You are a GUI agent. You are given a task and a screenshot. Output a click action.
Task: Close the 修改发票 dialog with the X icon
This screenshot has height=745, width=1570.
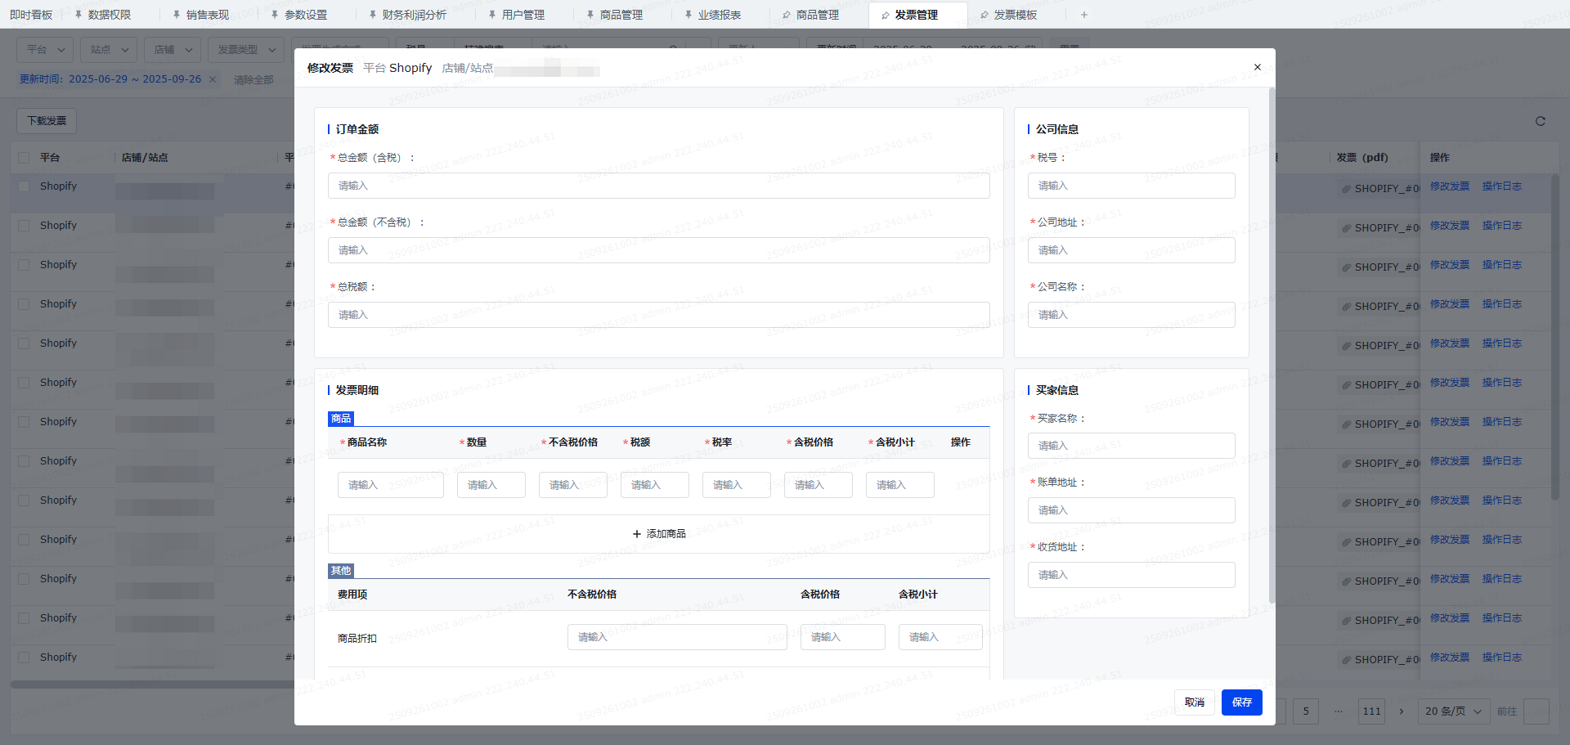point(1257,68)
